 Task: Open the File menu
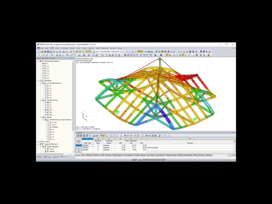point(42,48)
